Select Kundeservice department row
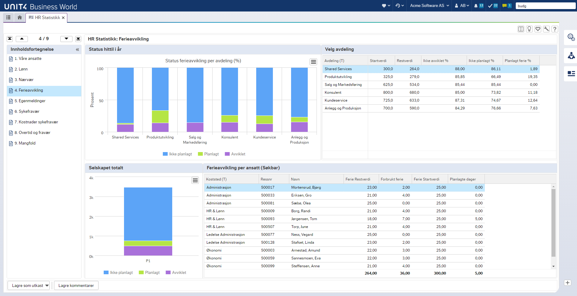 coord(431,100)
